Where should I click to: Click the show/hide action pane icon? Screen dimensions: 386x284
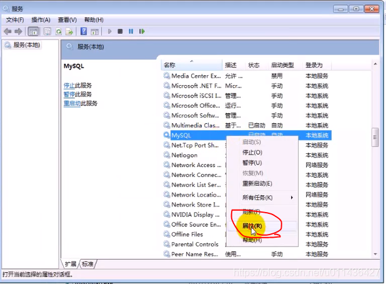(95, 31)
